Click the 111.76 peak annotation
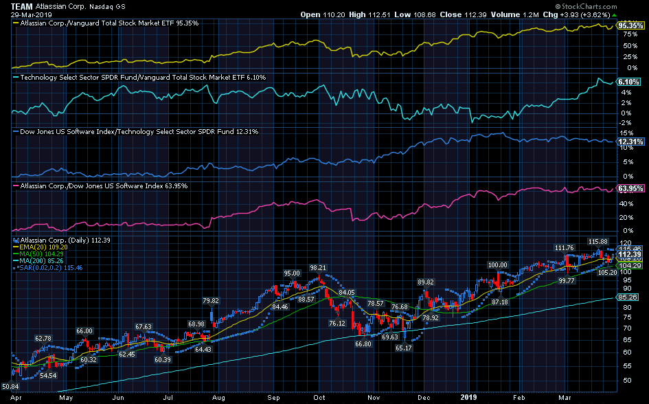The image size is (649, 404). pyautogui.click(x=565, y=248)
